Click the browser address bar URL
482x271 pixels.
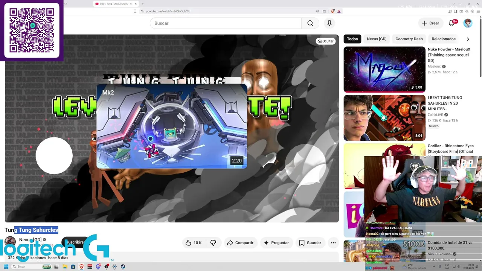point(168,11)
